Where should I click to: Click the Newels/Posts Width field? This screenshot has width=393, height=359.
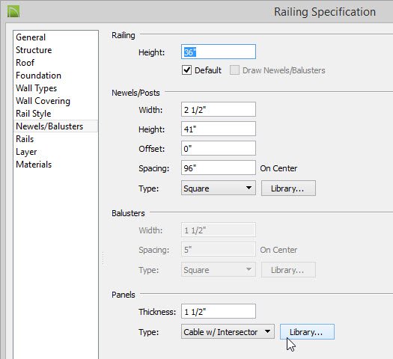coord(219,109)
